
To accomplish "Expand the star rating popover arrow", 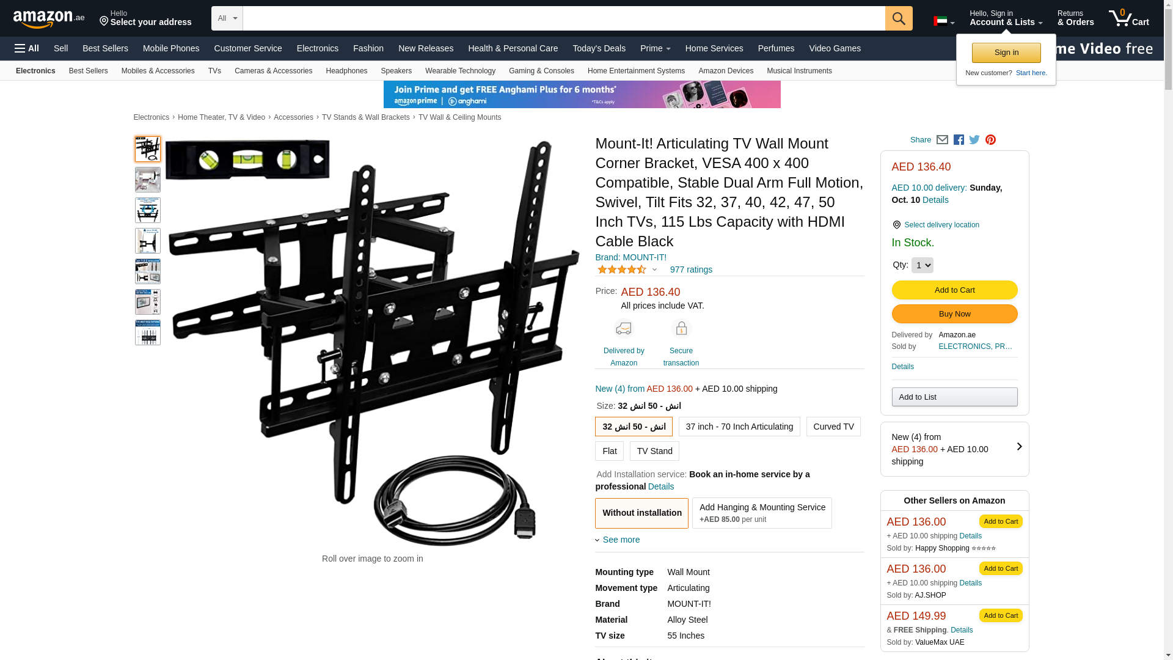I will coord(654,269).
